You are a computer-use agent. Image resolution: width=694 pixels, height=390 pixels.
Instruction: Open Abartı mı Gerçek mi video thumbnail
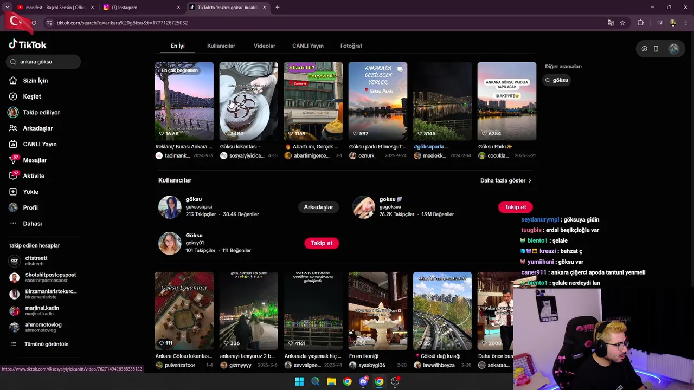pos(313,101)
